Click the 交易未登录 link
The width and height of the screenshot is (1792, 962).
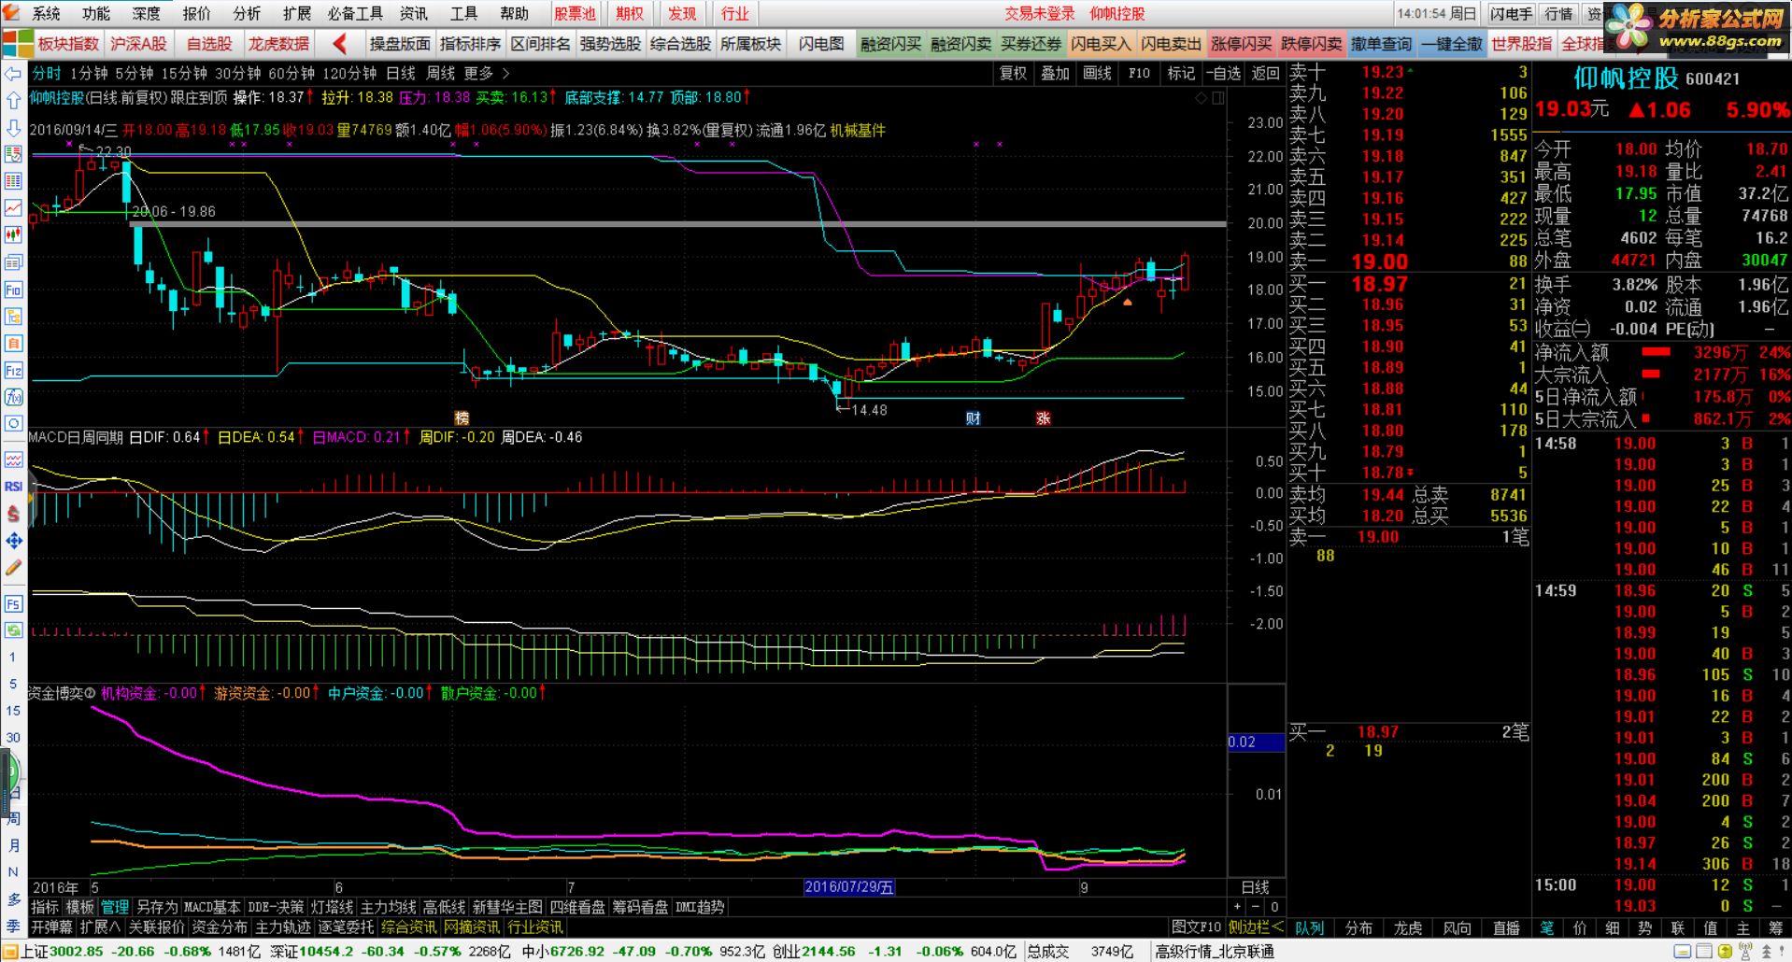(1040, 13)
